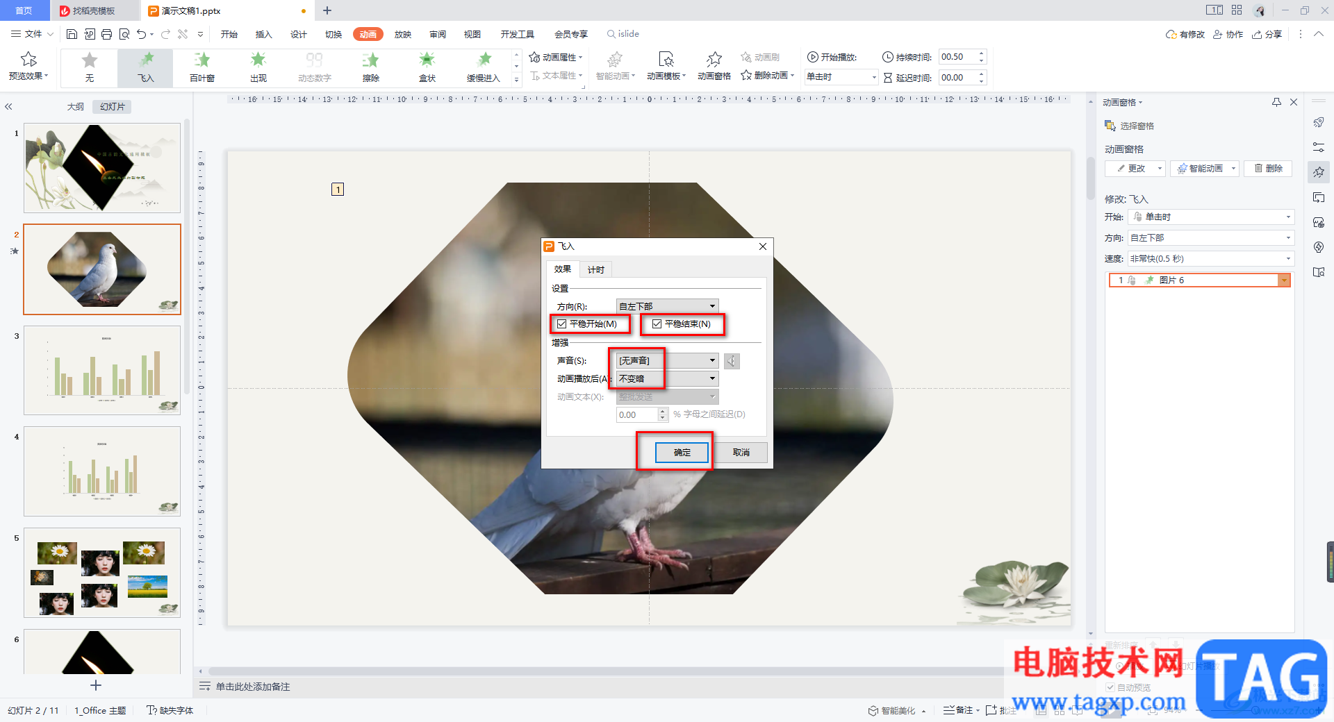Select slide 3 chart thumbnail
The width and height of the screenshot is (1334, 722).
(x=102, y=371)
